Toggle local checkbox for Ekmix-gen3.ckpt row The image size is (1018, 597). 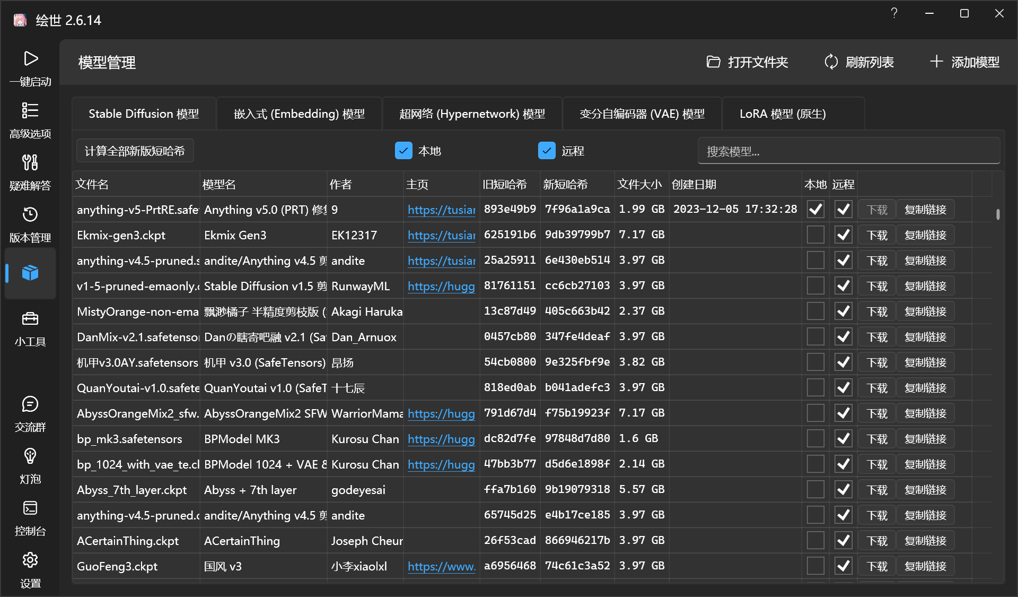[x=815, y=235]
